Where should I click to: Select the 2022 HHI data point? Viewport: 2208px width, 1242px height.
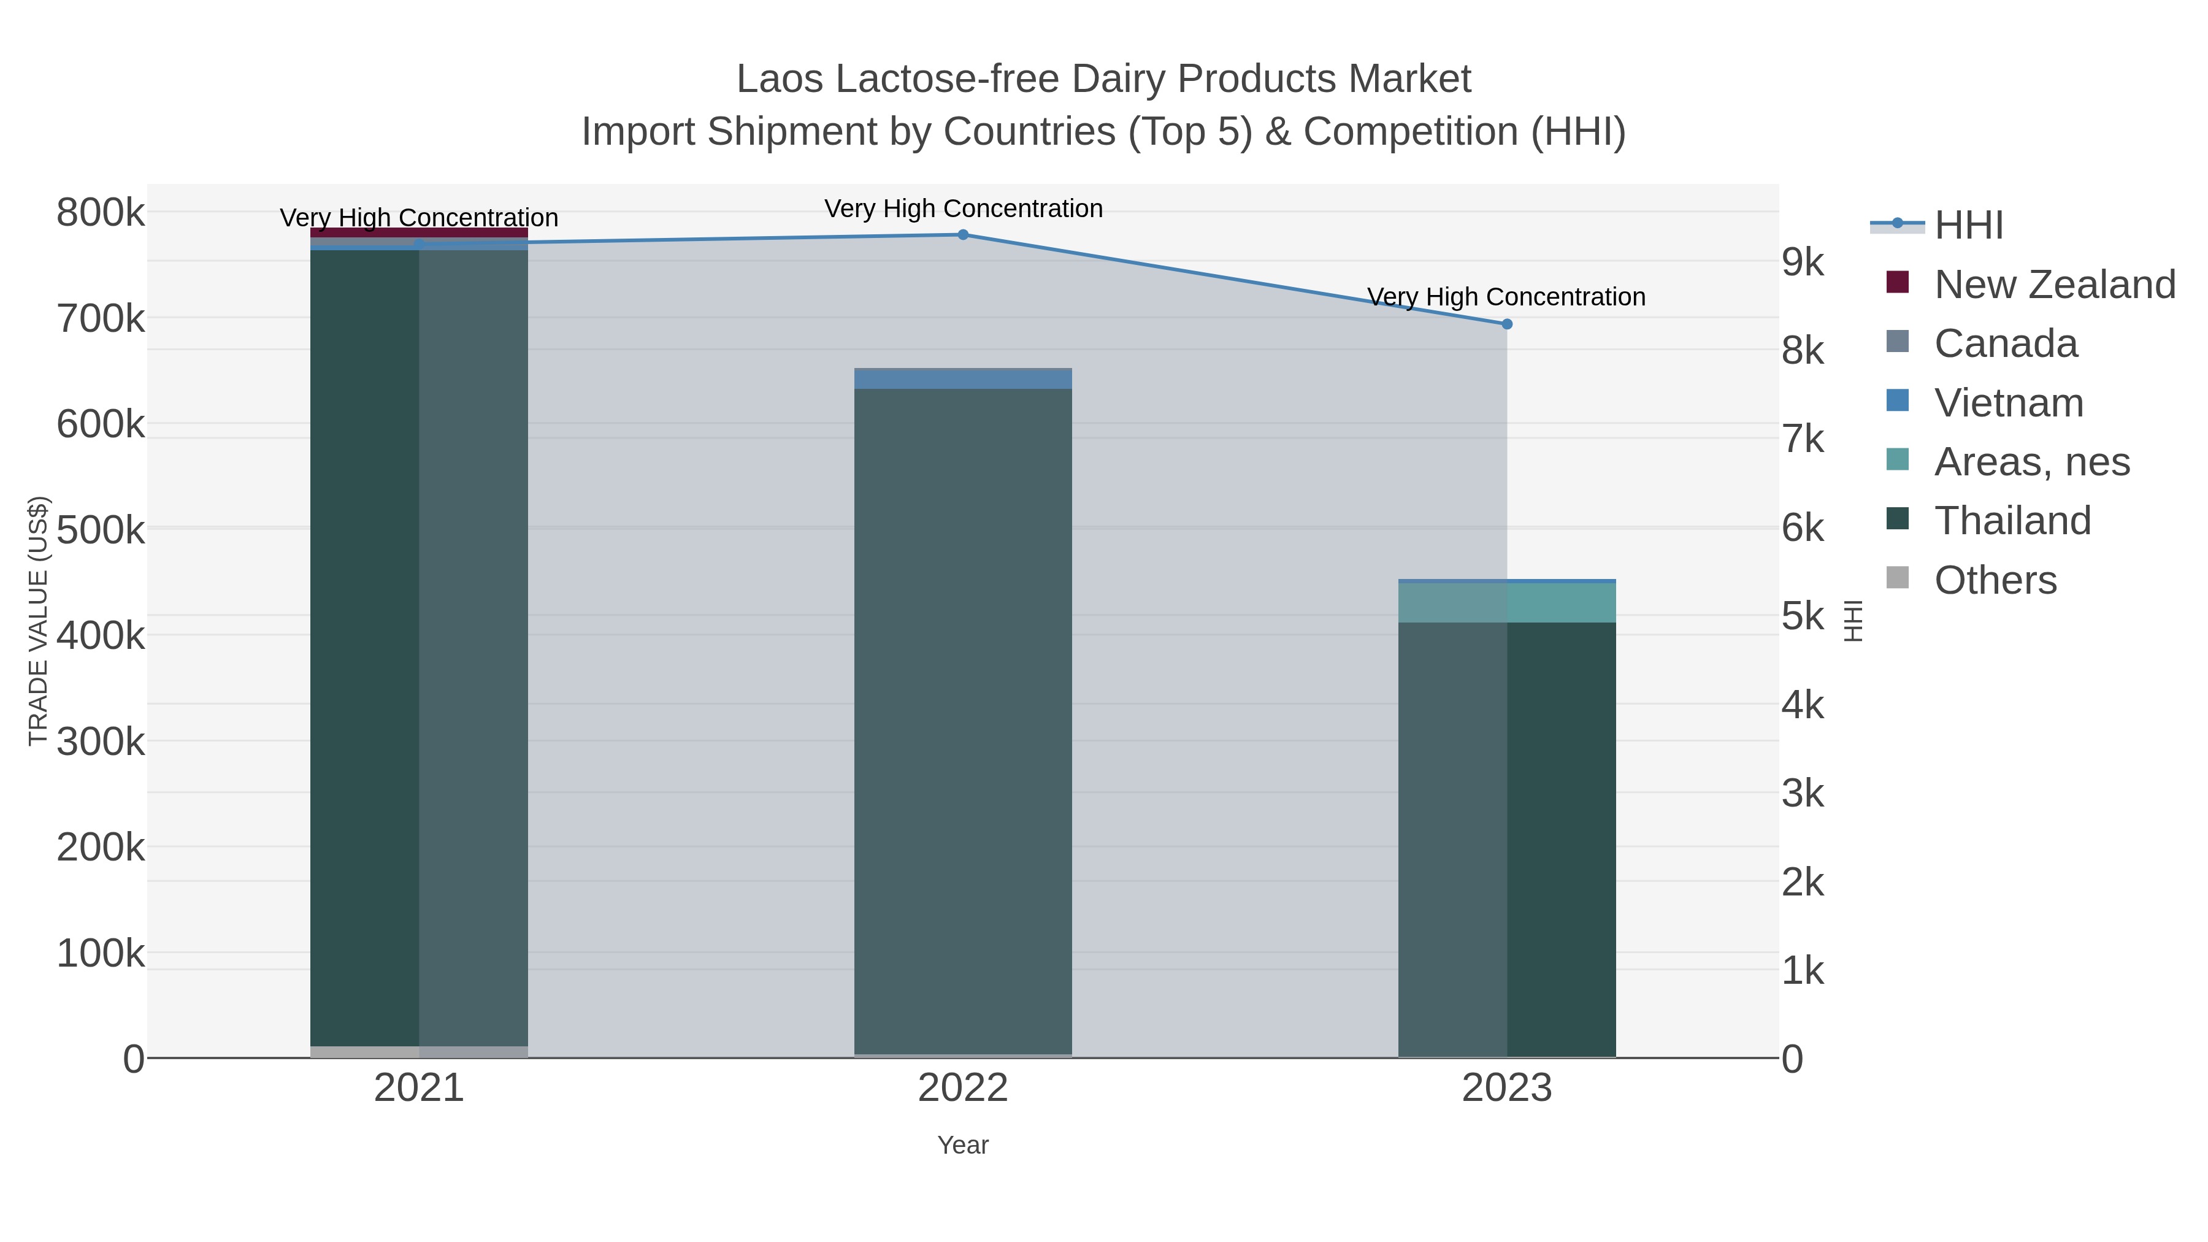(962, 235)
